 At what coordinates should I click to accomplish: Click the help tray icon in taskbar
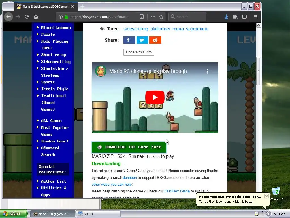click(x=256, y=214)
